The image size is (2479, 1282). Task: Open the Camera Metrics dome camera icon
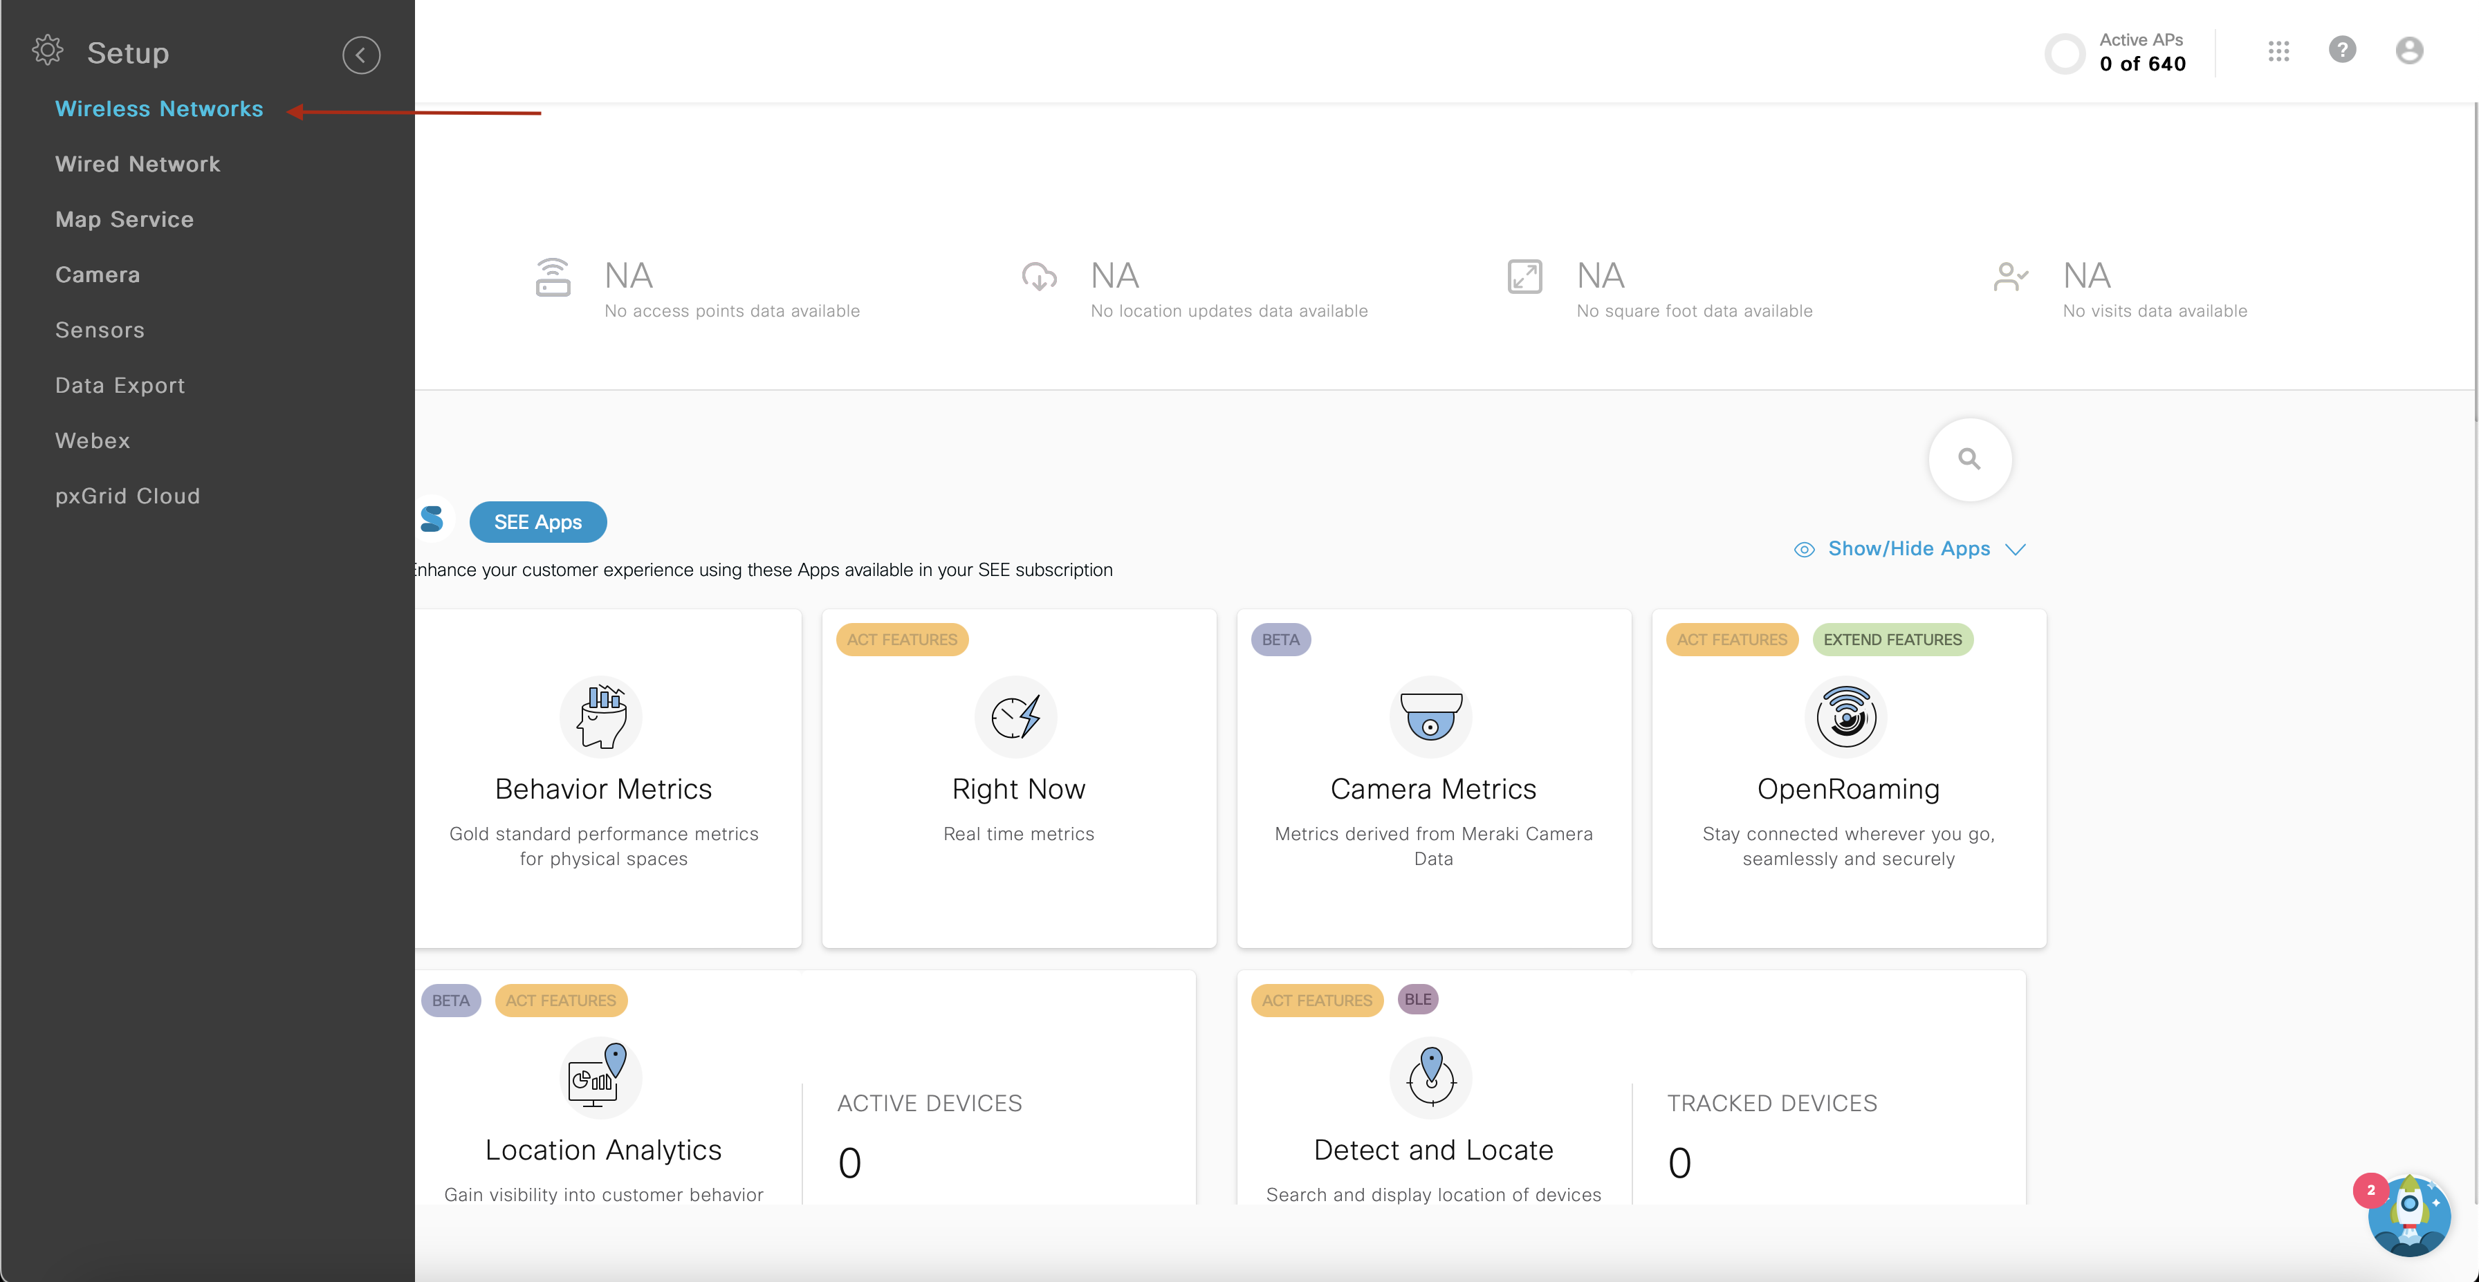click(1431, 716)
